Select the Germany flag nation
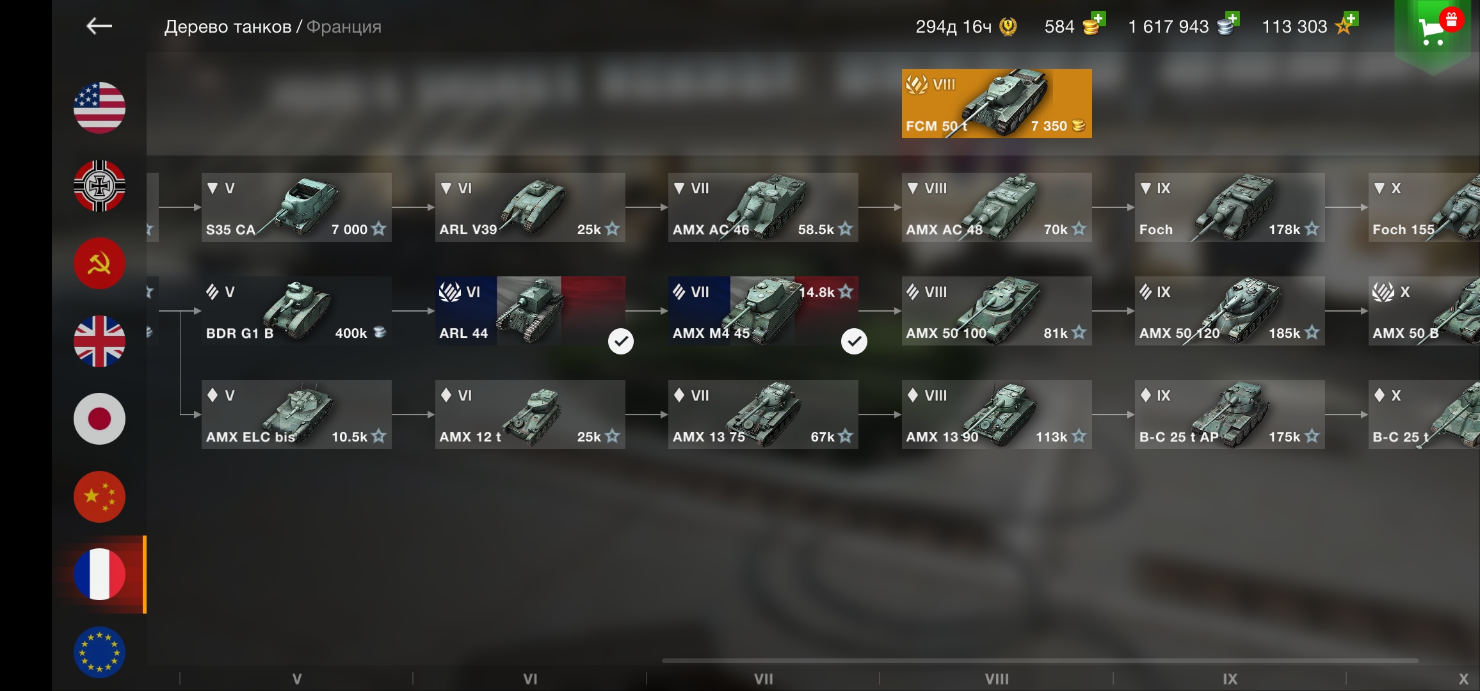This screenshot has width=1480, height=691. tap(99, 186)
